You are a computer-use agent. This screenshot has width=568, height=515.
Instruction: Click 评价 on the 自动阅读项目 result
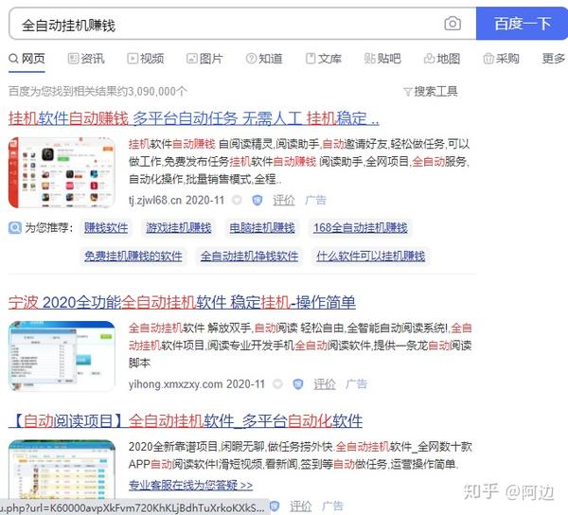[x=301, y=506]
